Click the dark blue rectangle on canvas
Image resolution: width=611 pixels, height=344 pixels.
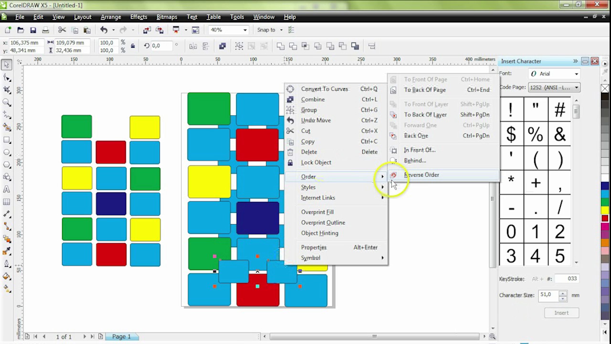point(257,218)
